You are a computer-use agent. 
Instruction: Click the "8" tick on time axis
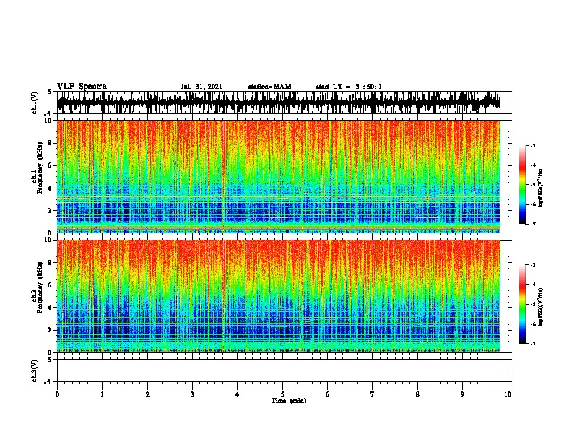pyautogui.click(x=417, y=394)
